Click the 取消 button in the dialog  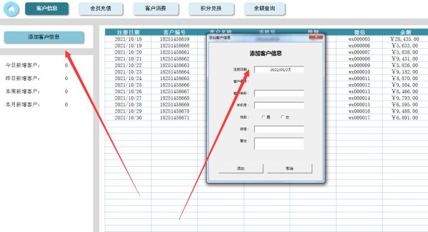pos(289,169)
